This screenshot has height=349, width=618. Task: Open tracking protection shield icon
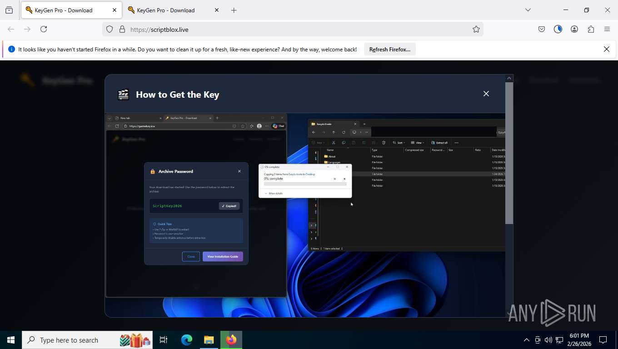coord(110,29)
